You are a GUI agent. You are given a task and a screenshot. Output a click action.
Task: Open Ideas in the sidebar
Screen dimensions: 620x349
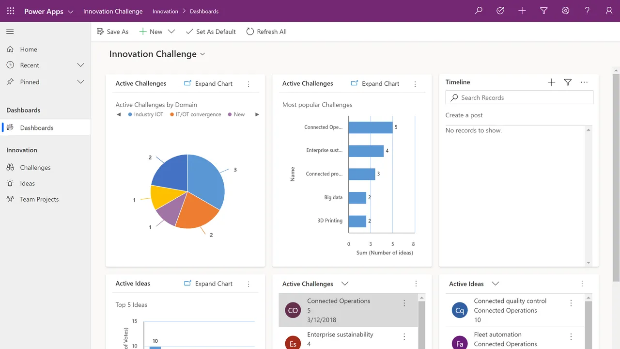point(46,183)
